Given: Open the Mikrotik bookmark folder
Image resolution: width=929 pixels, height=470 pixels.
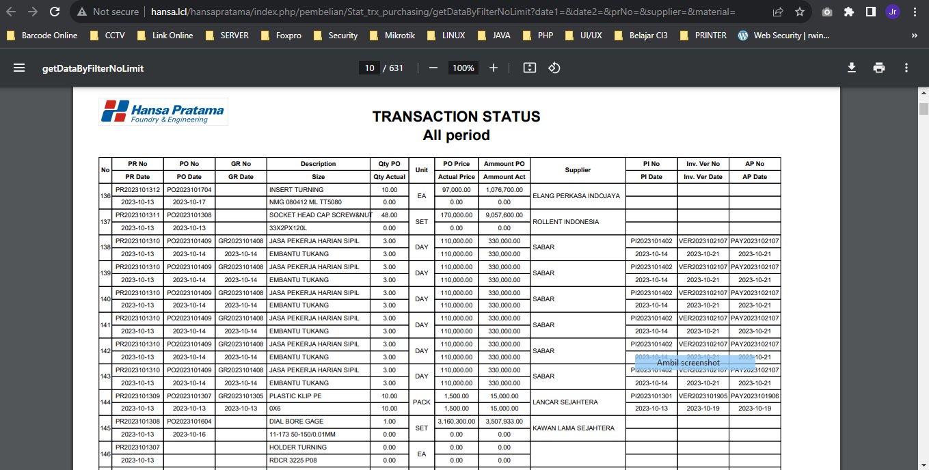Looking at the screenshot, I should (x=392, y=36).
